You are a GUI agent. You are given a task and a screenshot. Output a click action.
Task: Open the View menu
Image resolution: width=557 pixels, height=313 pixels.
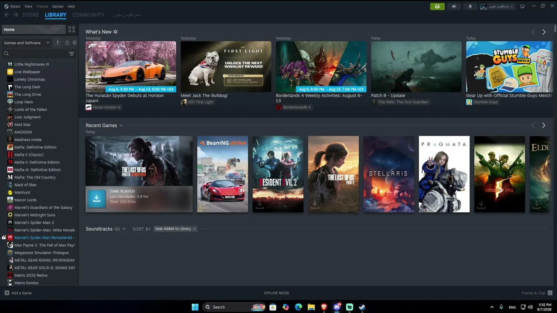point(28,7)
